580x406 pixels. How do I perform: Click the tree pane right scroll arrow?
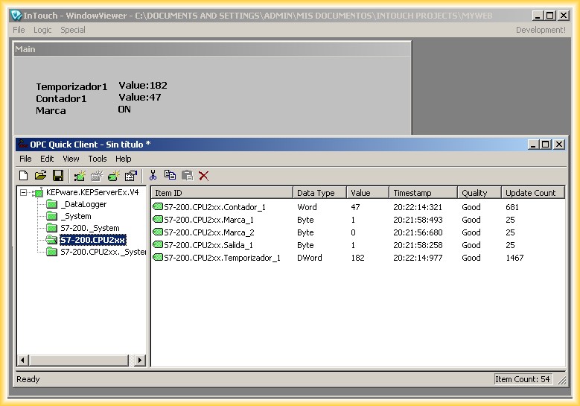[140, 361]
